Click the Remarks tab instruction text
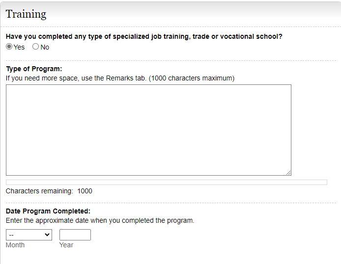Viewport: 341px width, 264px height. 120,79
